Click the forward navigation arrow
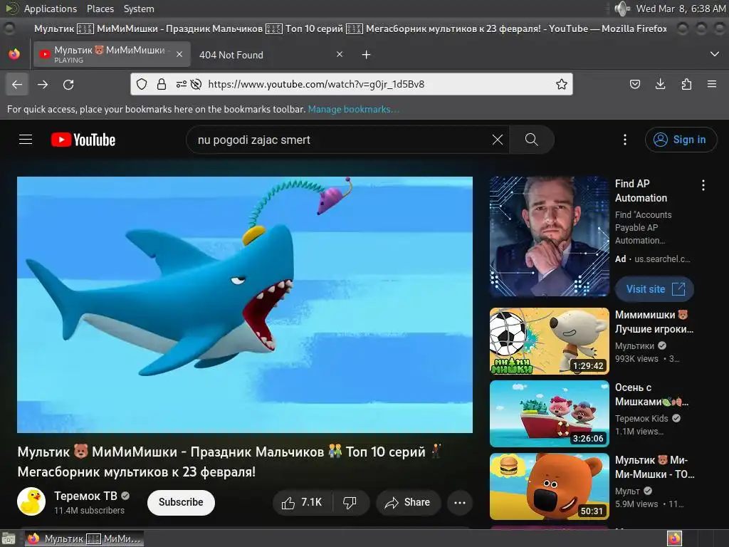This screenshot has width=729, height=547. click(43, 84)
